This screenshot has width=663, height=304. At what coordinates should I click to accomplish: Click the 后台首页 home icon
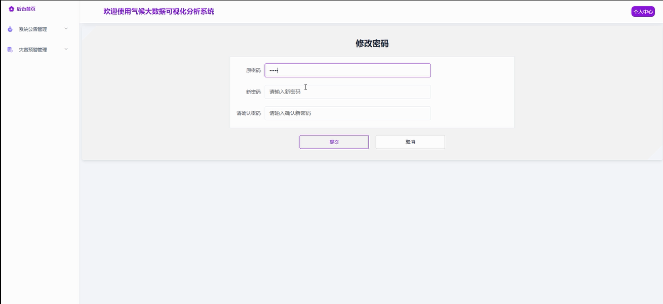[x=11, y=9]
